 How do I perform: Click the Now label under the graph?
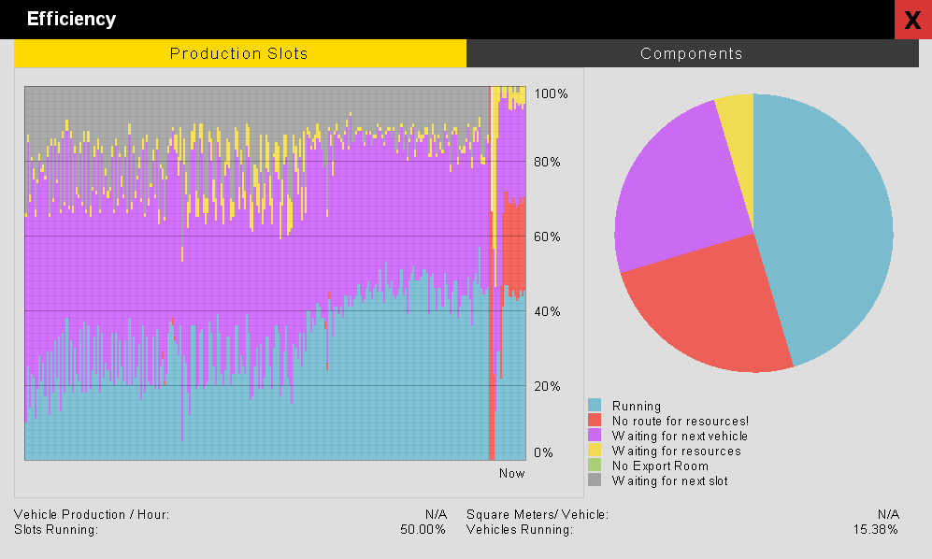(x=511, y=473)
